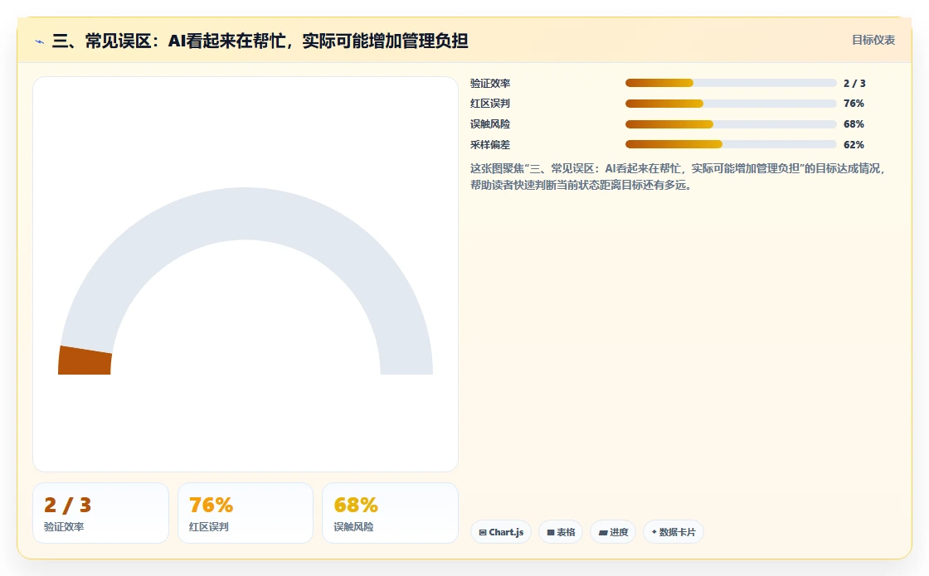This screenshot has width=929, height=576.
Task: Click the card title 三、常见误区 heading
Action: click(x=260, y=41)
